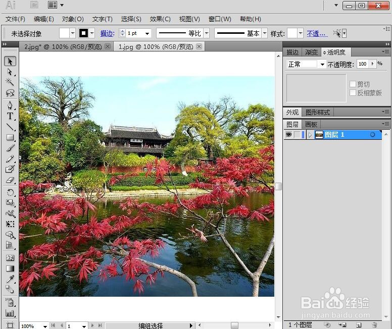
Task: Switch to 渐变 panel tab
Action: coord(311,52)
